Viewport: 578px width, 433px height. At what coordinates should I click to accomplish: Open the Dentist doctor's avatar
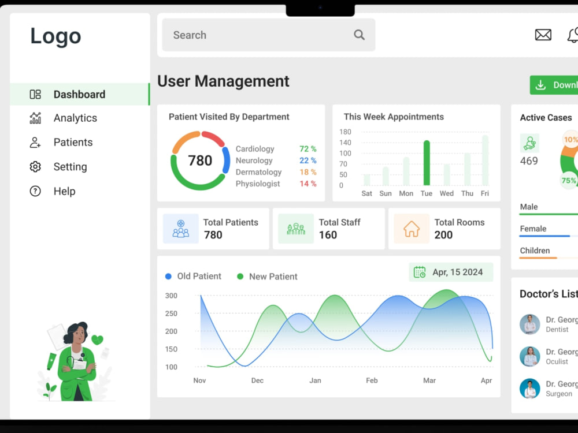pyautogui.click(x=529, y=324)
